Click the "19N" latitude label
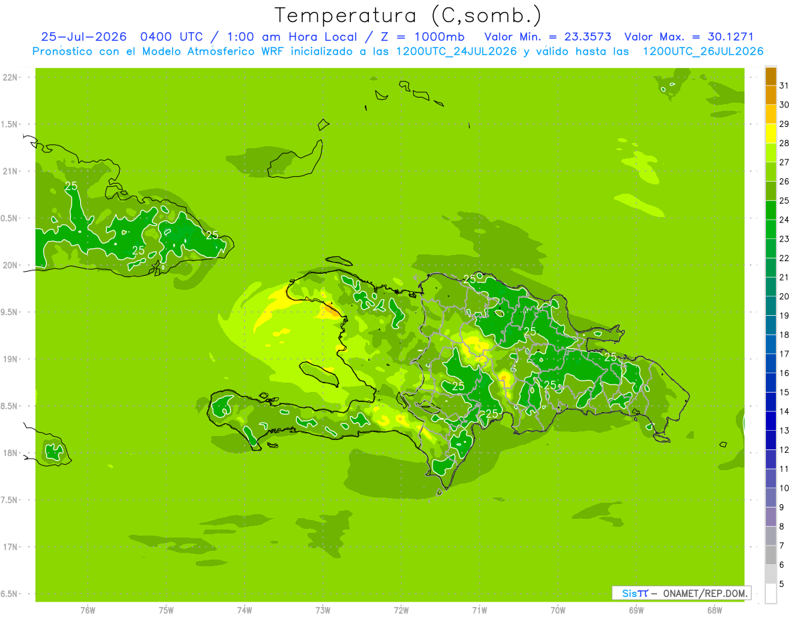 click(10, 359)
